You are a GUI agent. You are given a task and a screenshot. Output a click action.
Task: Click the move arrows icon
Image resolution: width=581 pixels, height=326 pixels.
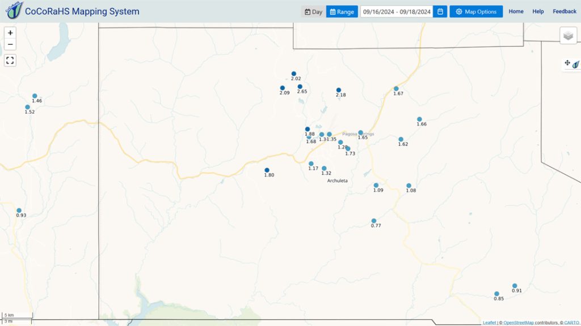[x=567, y=63]
